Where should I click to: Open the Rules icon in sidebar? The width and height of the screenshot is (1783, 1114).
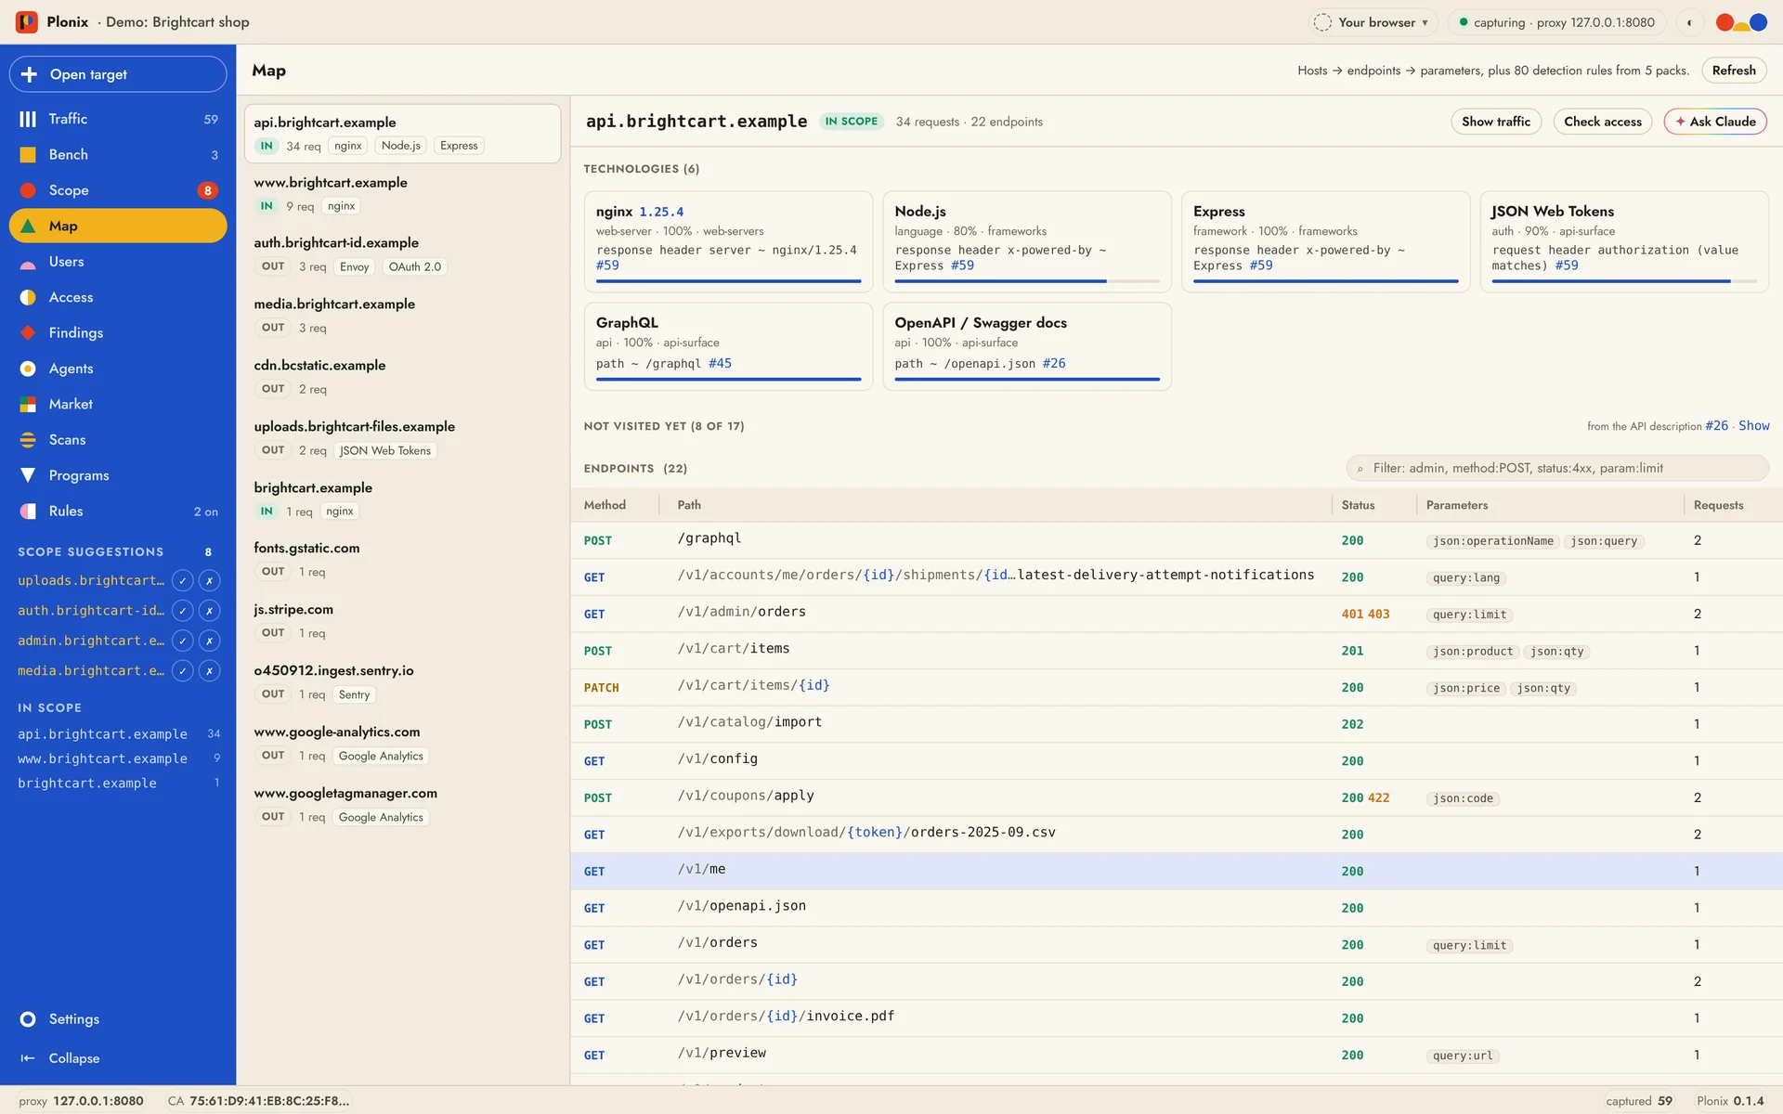coord(28,511)
